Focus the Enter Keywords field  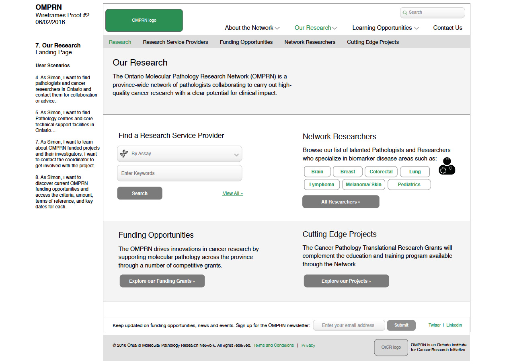click(180, 173)
